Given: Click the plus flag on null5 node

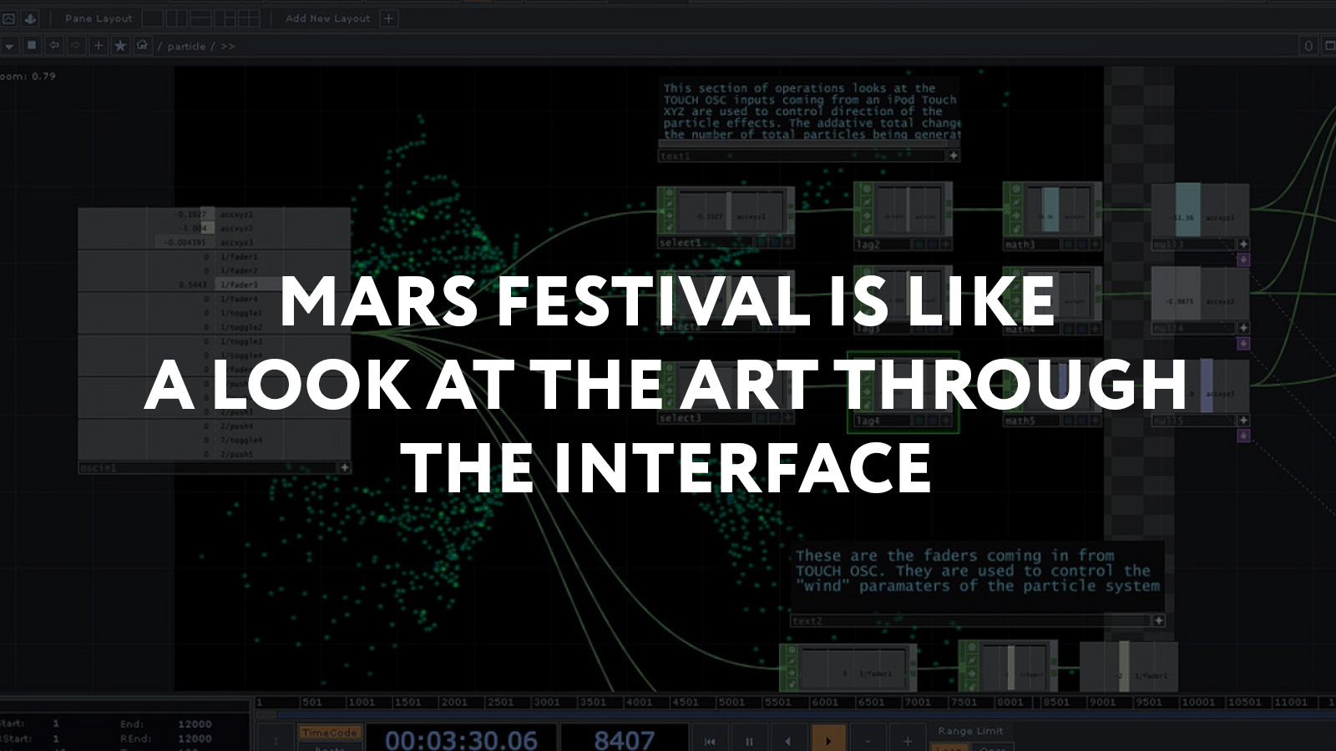Looking at the screenshot, I should [1243, 420].
